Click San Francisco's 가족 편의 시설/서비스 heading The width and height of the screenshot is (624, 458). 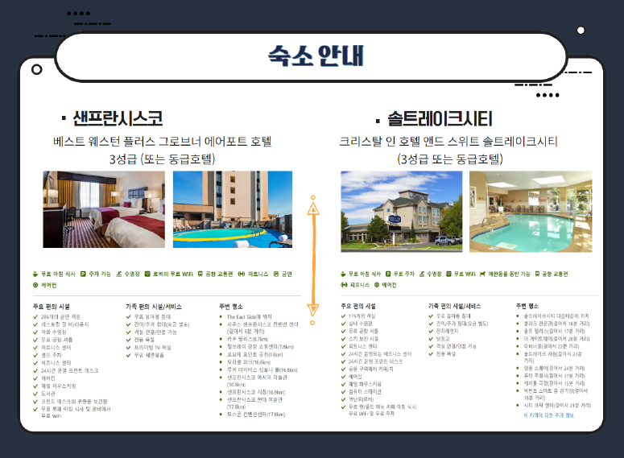(154, 307)
